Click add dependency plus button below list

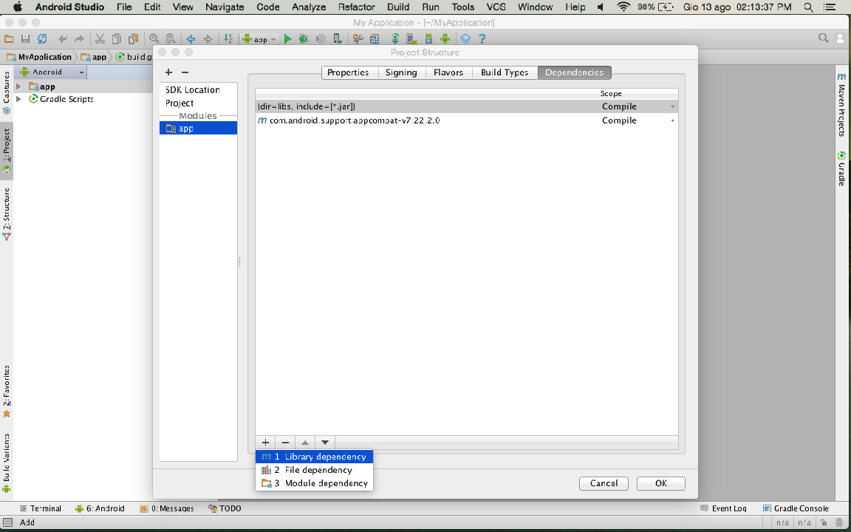tap(265, 443)
